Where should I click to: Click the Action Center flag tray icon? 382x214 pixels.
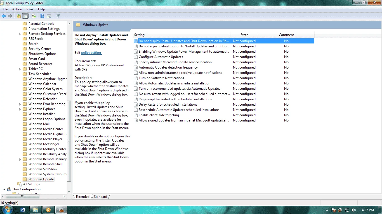click(334, 210)
